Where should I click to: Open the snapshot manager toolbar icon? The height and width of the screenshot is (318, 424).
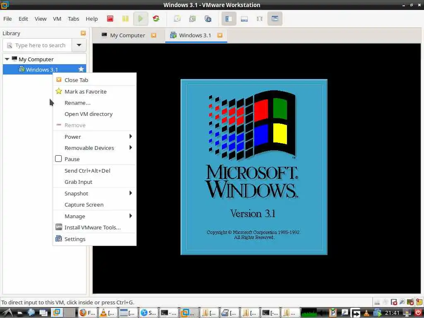(208, 19)
